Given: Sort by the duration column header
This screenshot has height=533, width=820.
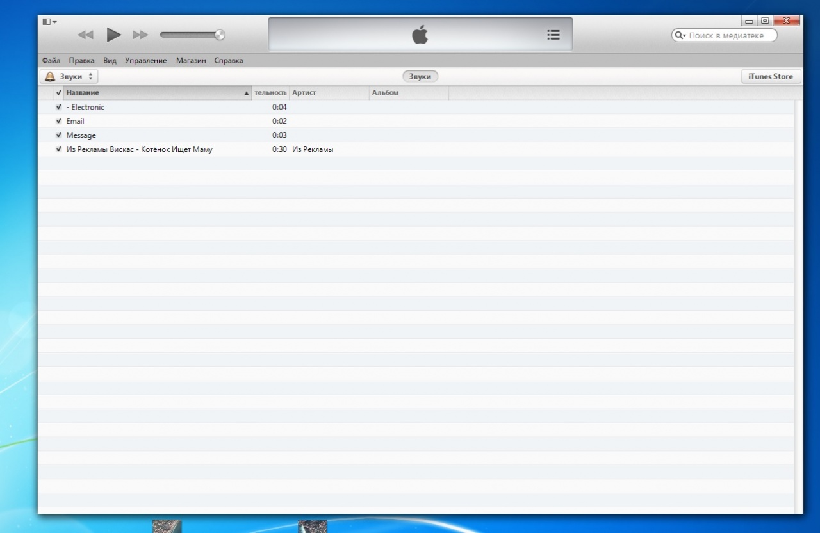Looking at the screenshot, I should click(x=270, y=93).
